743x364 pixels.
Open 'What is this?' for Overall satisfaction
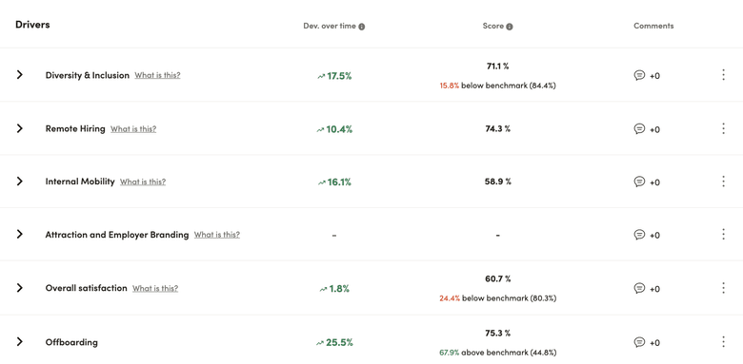pyautogui.click(x=155, y=288)
